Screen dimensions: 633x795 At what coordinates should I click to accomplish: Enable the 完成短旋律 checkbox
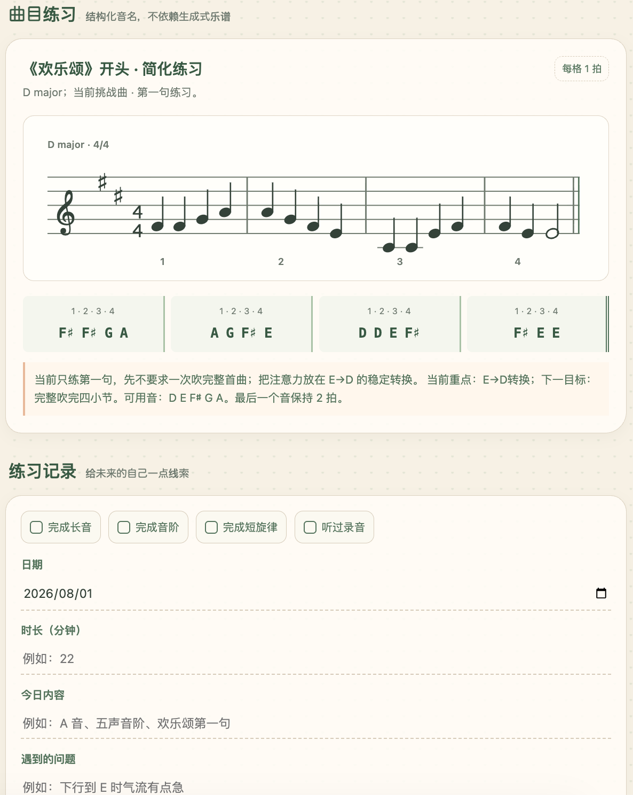pyautogui.click(x=211, y=527)
